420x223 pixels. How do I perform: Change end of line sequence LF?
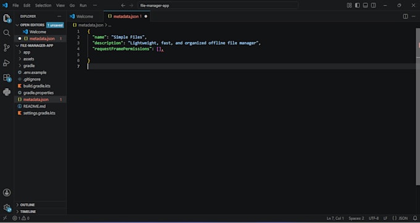(x=385, y=218)
